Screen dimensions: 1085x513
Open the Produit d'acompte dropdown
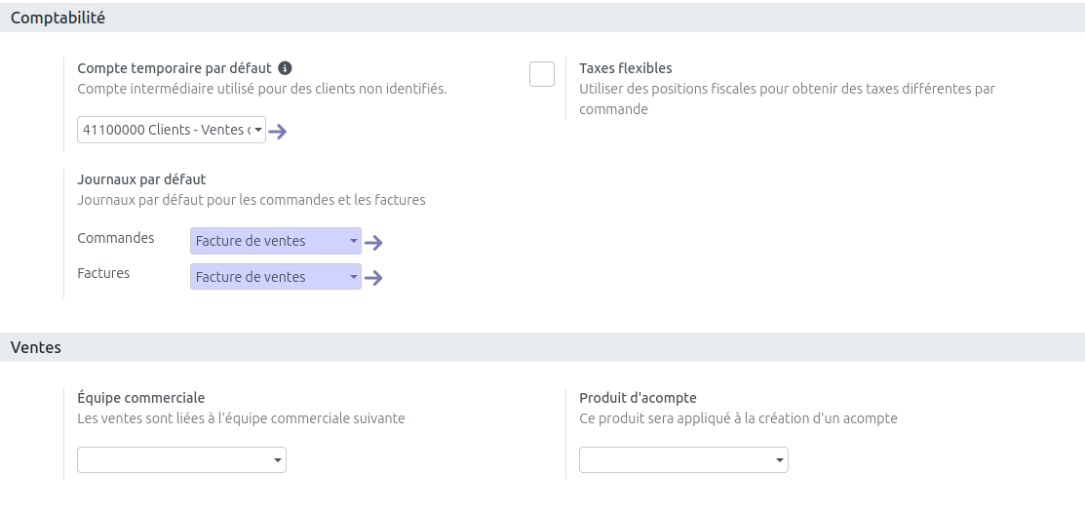(x=683, y=459)
